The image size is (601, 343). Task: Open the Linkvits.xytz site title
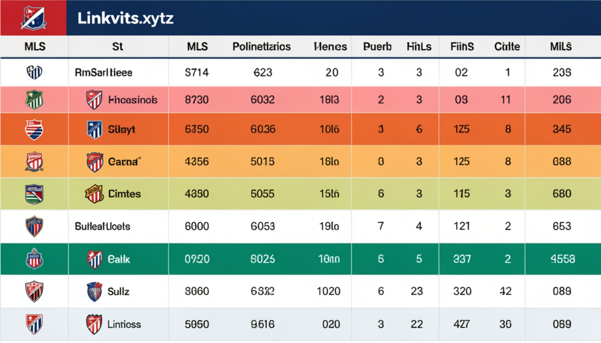click(125, 18)
